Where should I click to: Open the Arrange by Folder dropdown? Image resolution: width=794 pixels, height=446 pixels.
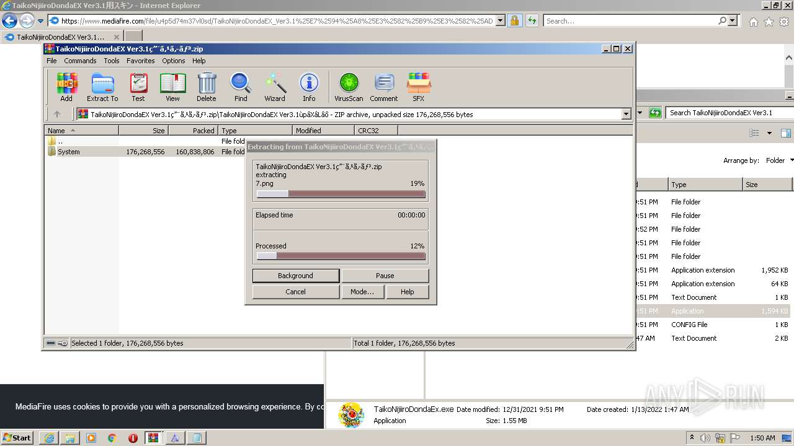(779, 160)
